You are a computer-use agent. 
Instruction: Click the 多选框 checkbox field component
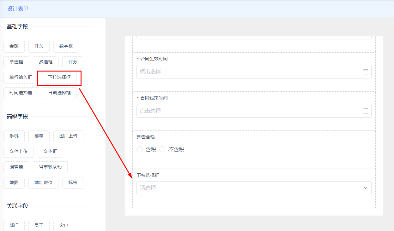[x=46, y=62]
